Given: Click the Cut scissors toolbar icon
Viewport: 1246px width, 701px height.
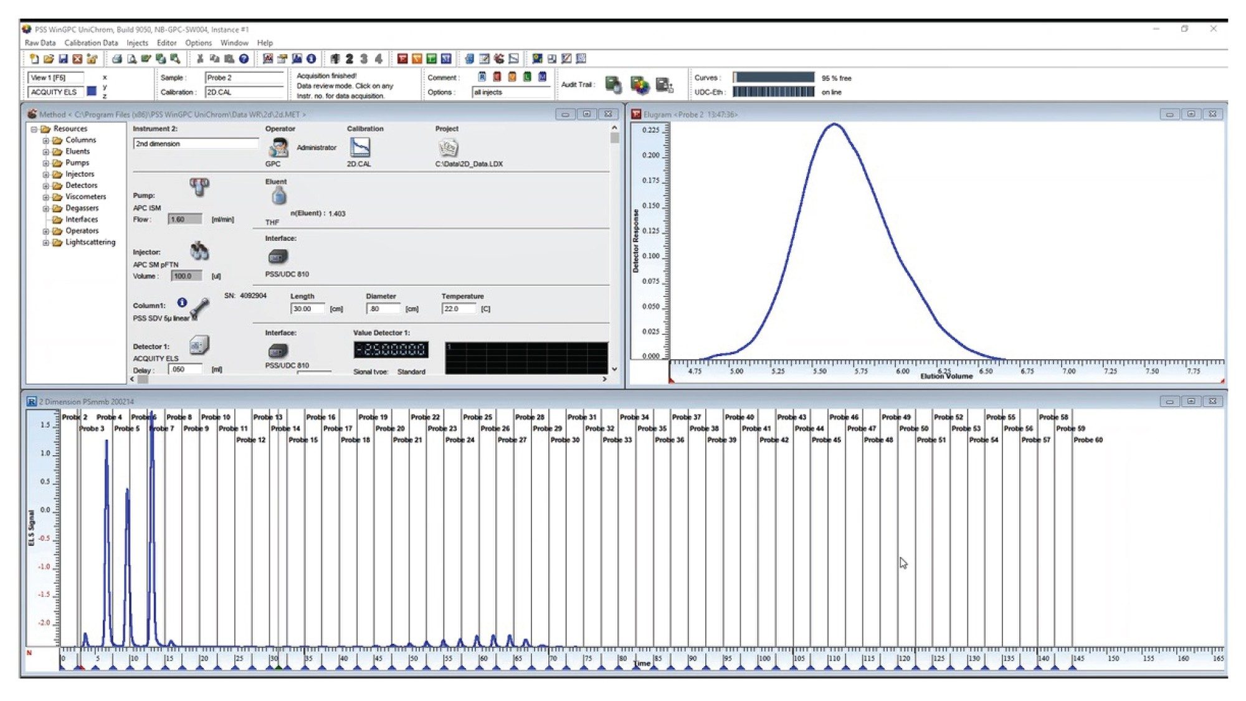Looking at the screenshot, I should 200,59.
